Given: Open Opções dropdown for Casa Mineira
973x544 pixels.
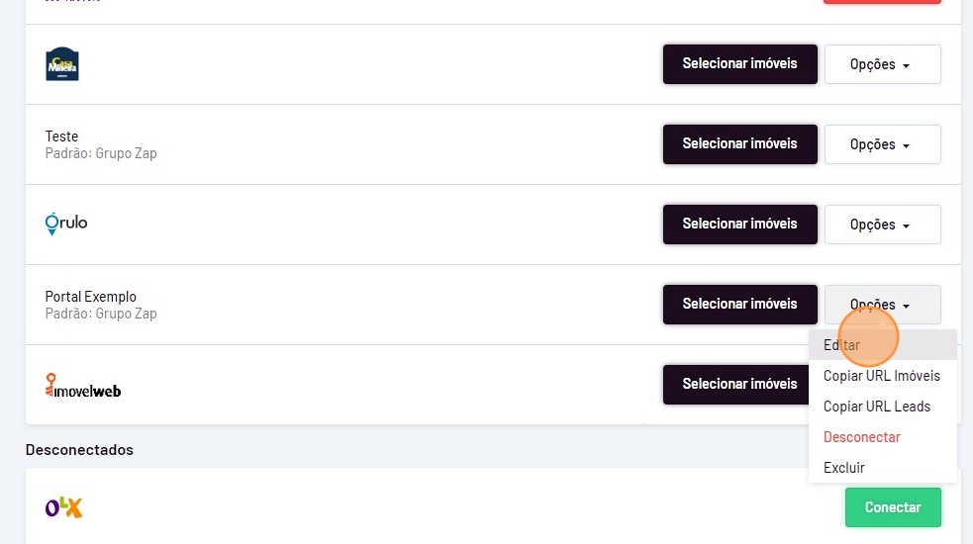Looking at the screenshot, I should coord(882,64).
